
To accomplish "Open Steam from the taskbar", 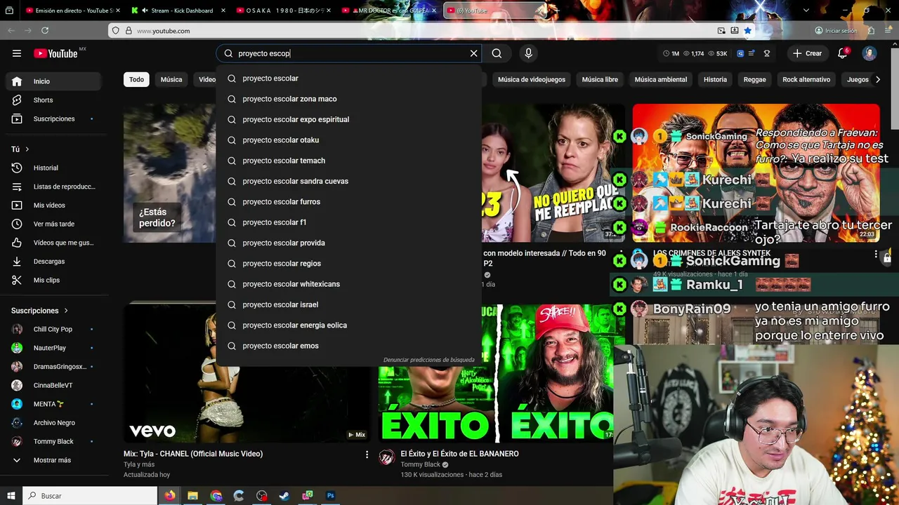I will [x=284, y=496].
